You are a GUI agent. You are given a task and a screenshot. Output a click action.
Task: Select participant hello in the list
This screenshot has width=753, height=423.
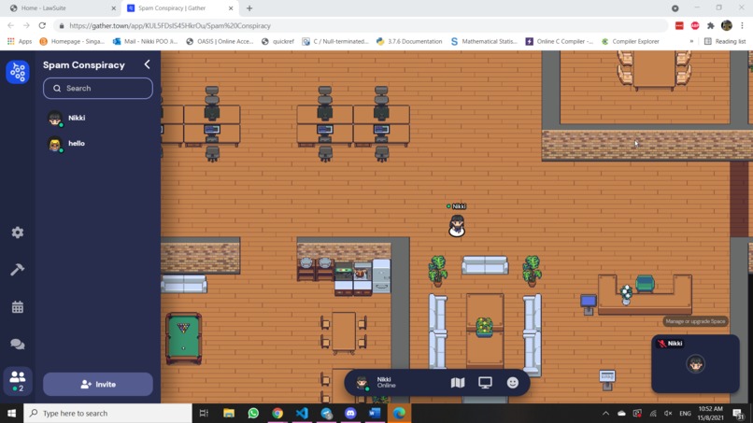98,144
